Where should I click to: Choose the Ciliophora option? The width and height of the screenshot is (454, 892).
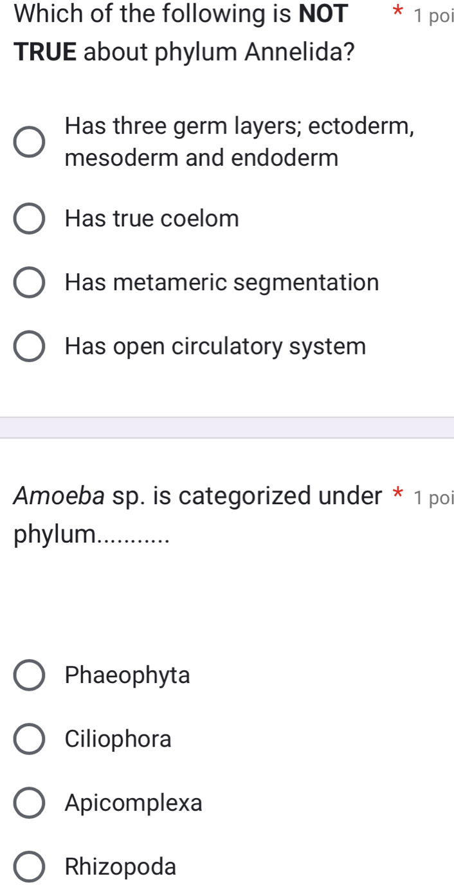(28, 738)
